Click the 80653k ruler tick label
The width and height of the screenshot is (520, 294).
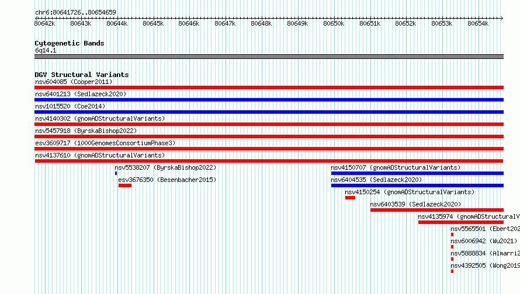[x=442, y=23]
